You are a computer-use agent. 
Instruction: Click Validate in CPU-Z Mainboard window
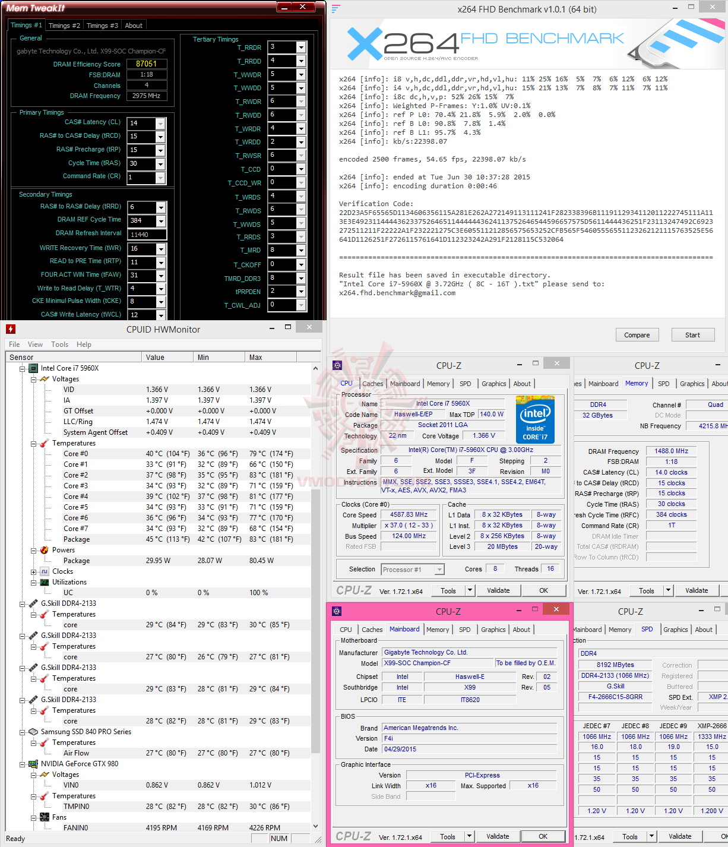[x=498, y=836]
